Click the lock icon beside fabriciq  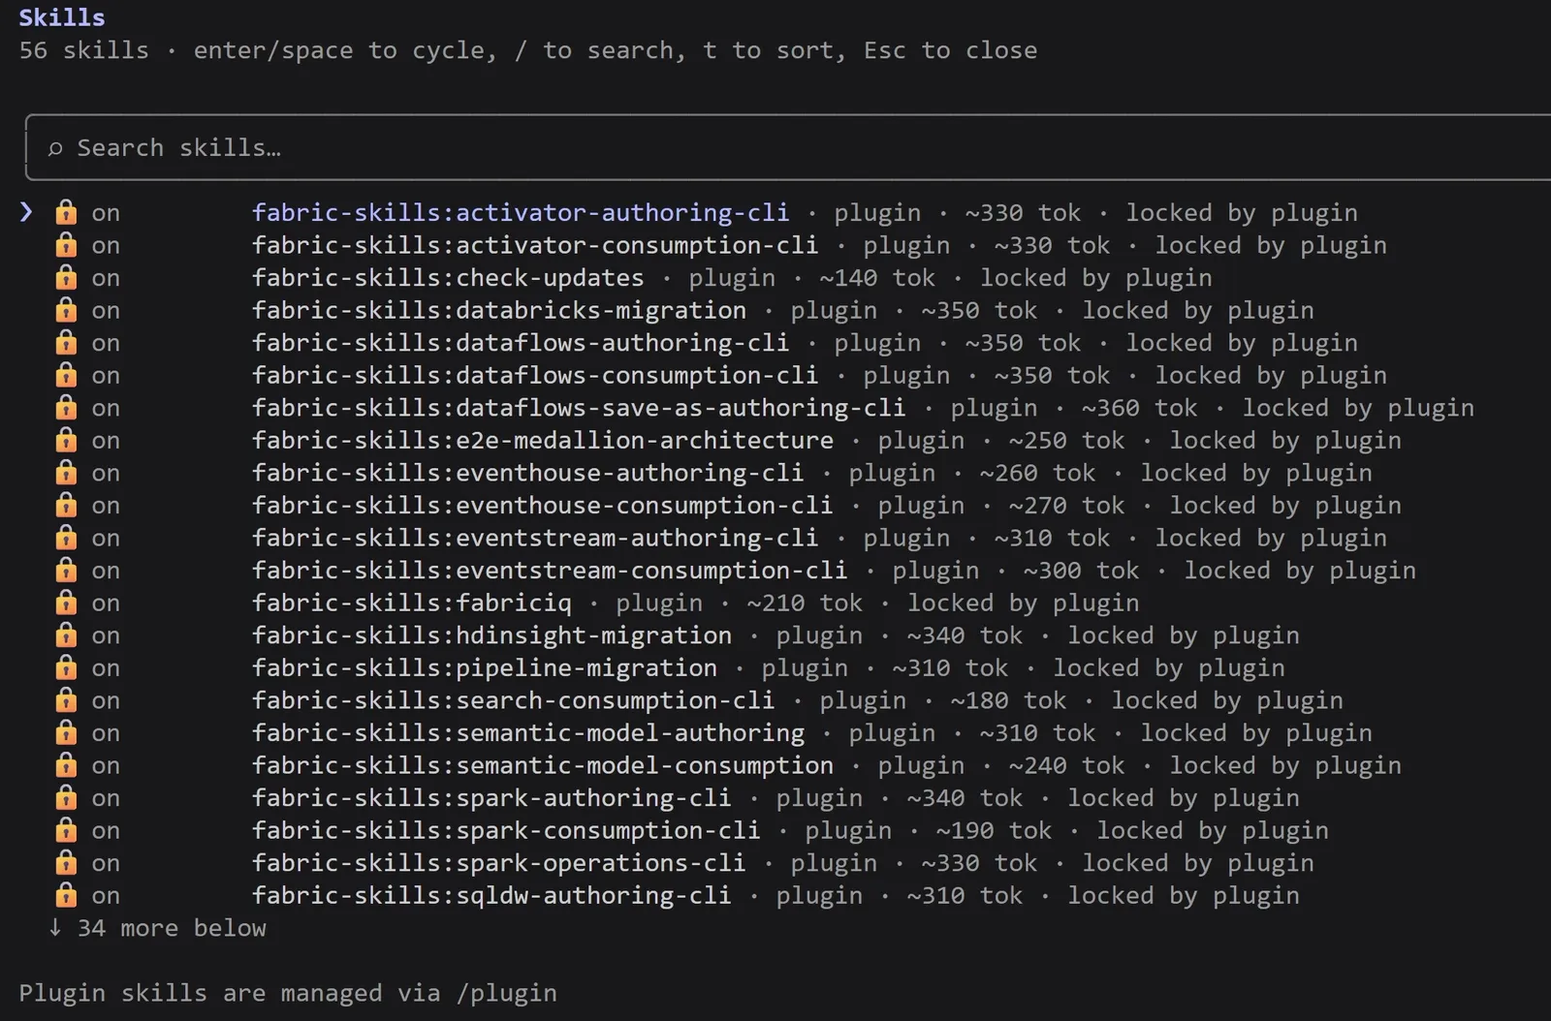click(66, 603)
